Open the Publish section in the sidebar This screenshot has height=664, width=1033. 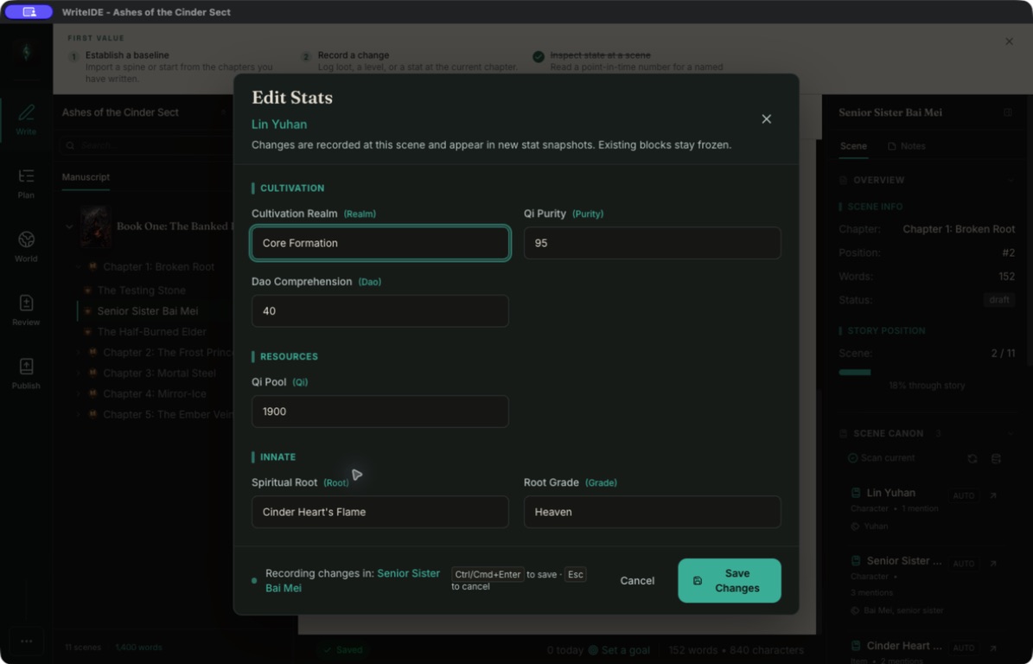(26, 374)
